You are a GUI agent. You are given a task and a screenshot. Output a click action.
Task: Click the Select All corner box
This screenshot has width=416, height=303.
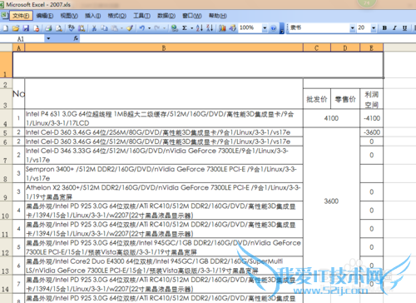(6, 47)
